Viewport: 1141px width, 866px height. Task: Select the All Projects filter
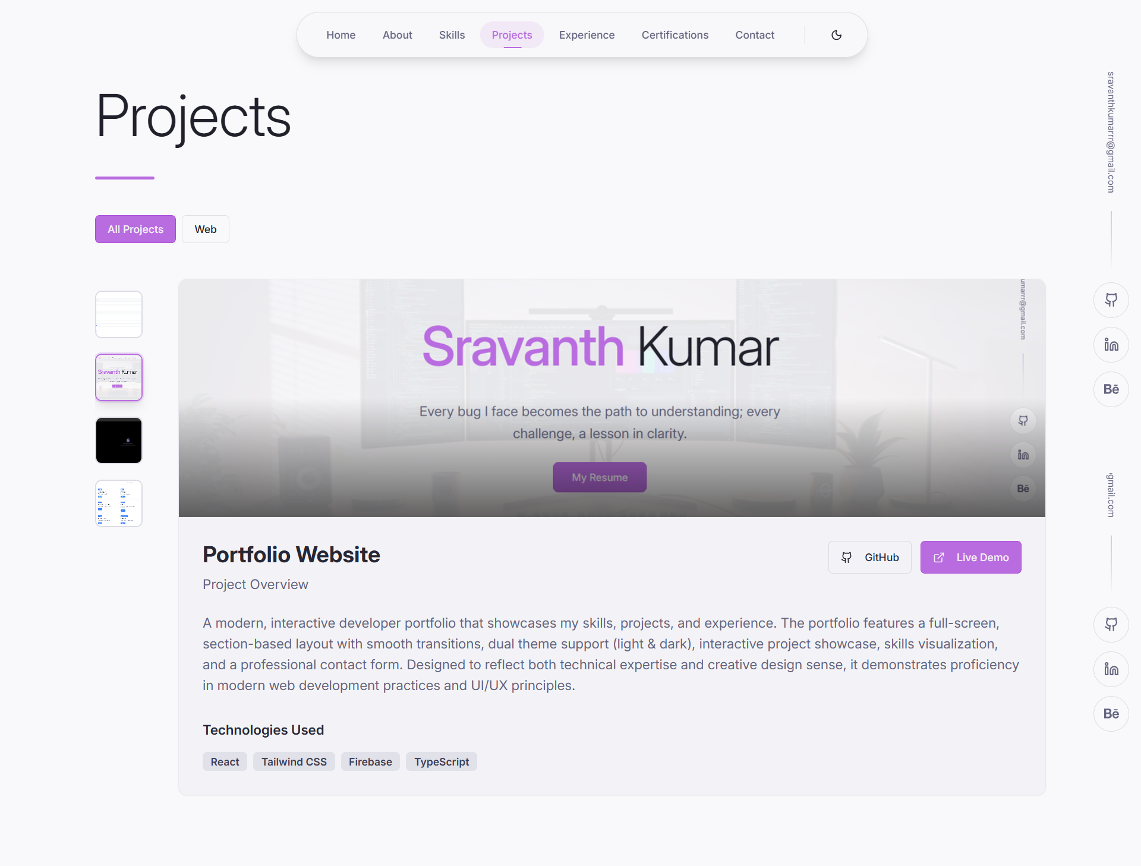tap(135, 229)
